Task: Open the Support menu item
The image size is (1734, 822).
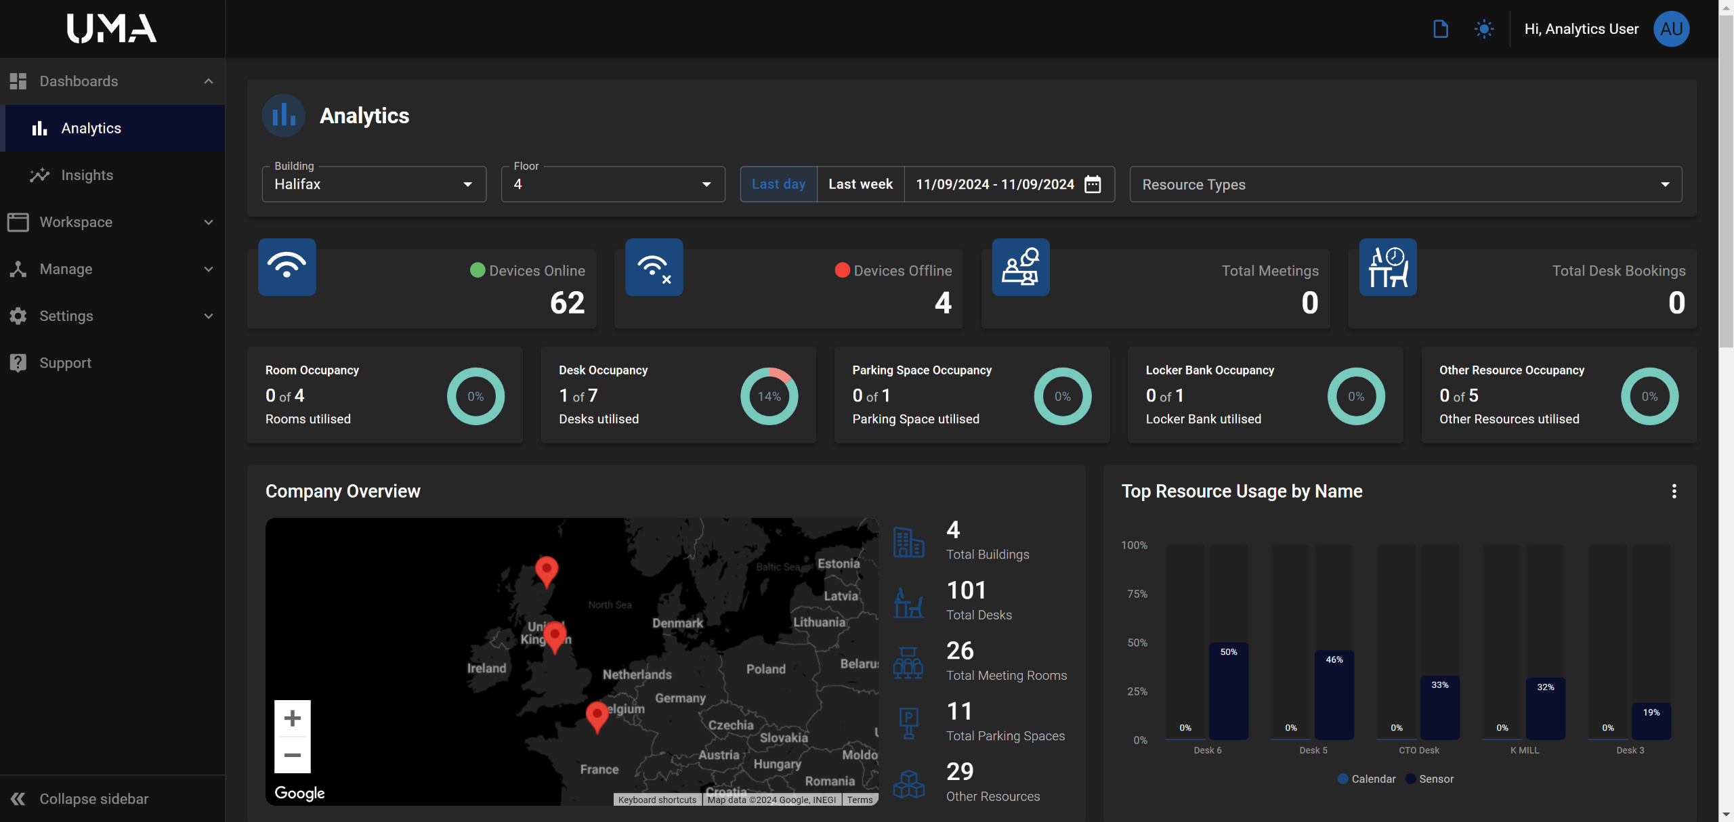Action: click(x=65, y=363)
